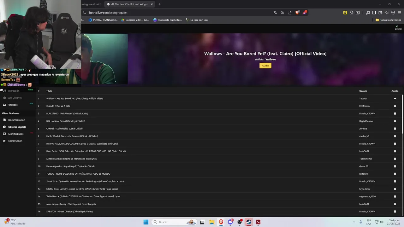
Task: Open the Leo AI sparkle icon
Action: 387,13
